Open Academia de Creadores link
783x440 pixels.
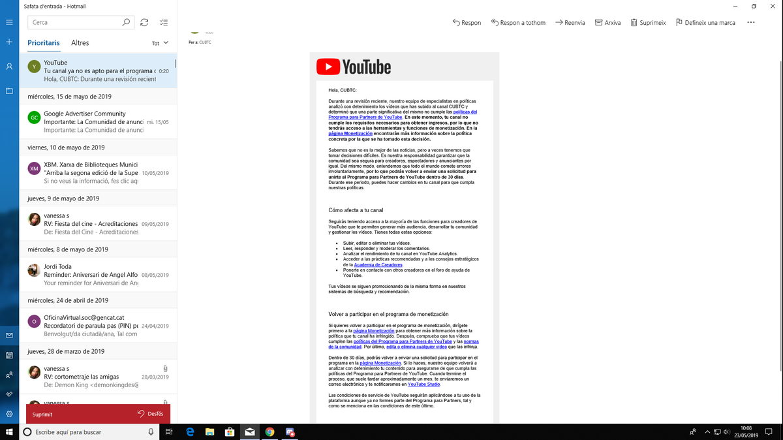tap(378, 265)
